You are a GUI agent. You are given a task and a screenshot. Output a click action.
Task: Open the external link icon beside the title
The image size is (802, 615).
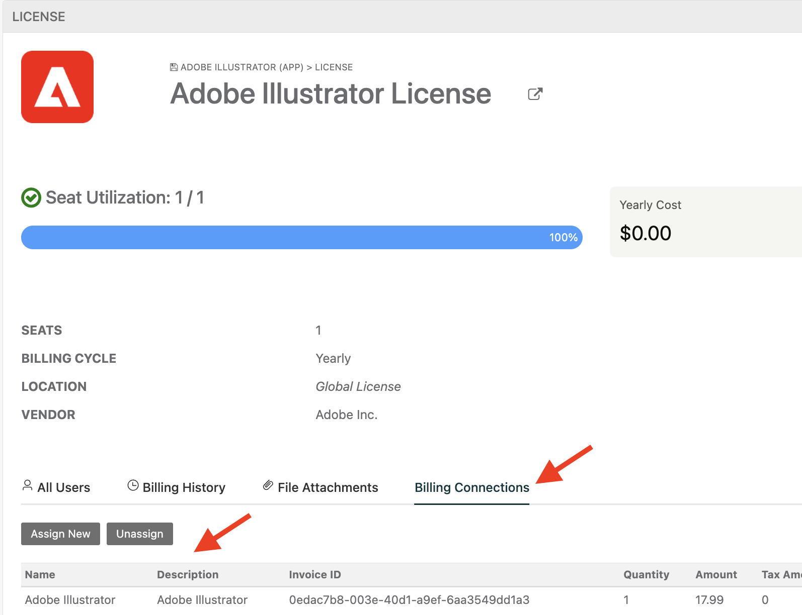[x=535, y=94]
